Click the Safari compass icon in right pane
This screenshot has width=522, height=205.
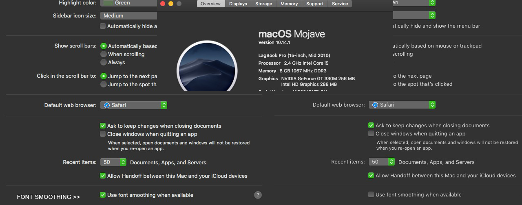point(375,105)
